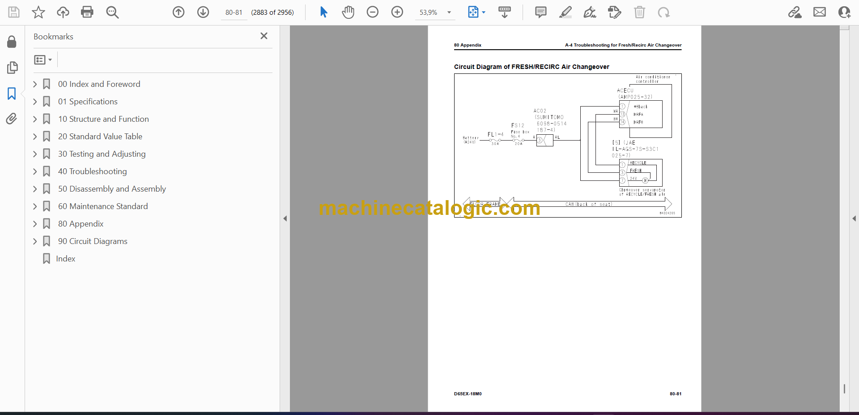Expand the 00 Index and Foreword bookmark
The image size is (859, 415).
coord(35,84)
